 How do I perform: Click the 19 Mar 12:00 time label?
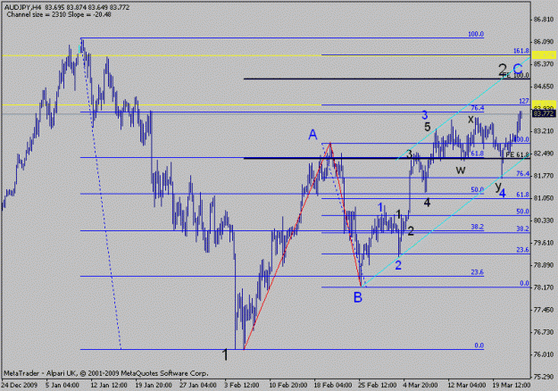pos(512,385)
